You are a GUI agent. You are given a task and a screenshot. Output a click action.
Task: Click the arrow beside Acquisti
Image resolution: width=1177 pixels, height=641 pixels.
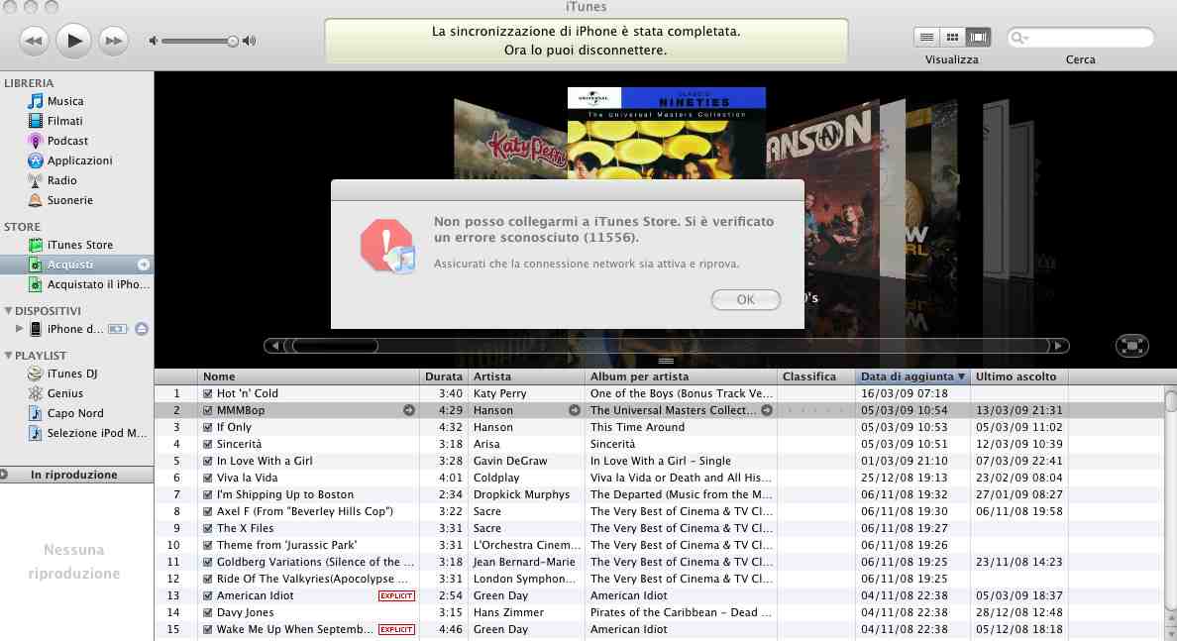tap(144, 265)
